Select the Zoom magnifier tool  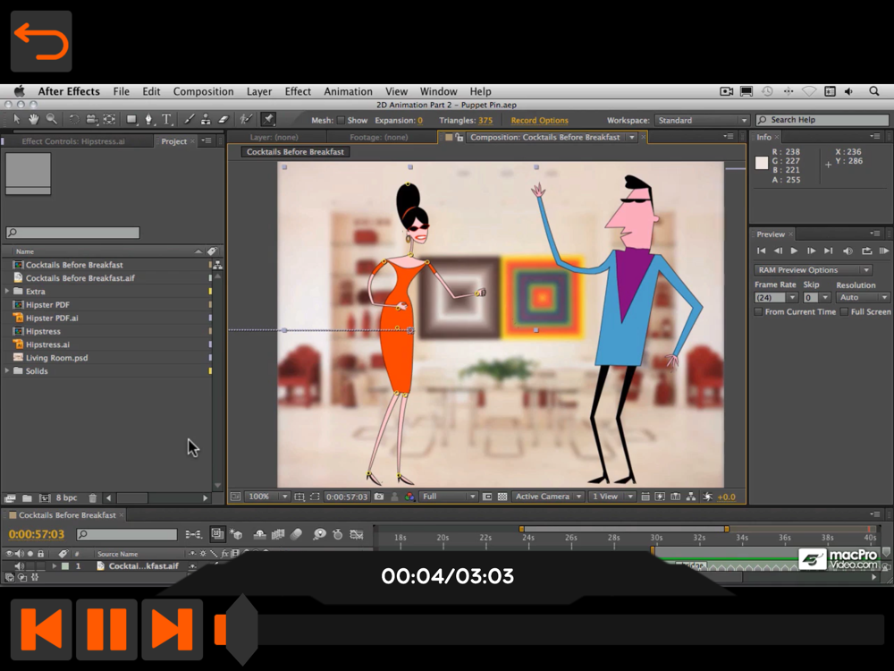tap(51, 119)
